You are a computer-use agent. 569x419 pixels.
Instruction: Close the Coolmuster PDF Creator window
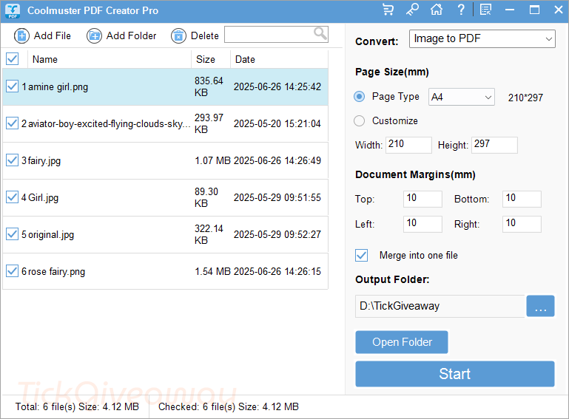[x=559, y=10]
